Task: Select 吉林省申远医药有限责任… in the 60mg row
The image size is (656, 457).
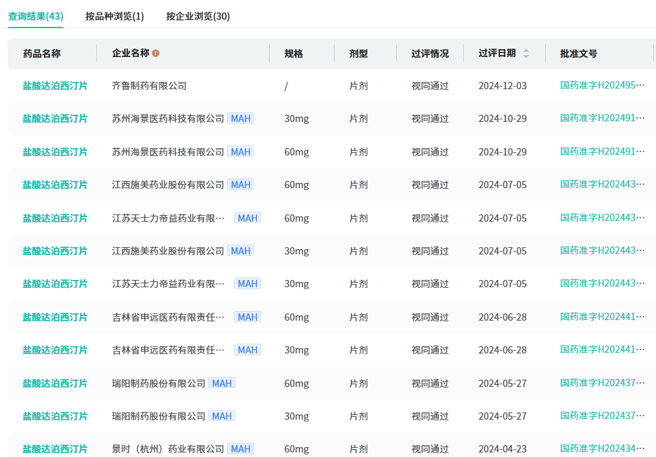Action: click(x=168, y=317)
